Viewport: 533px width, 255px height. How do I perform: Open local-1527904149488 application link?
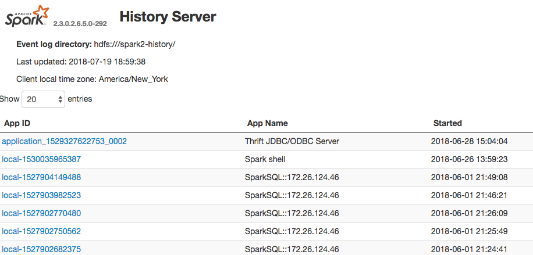click(41, 177)
